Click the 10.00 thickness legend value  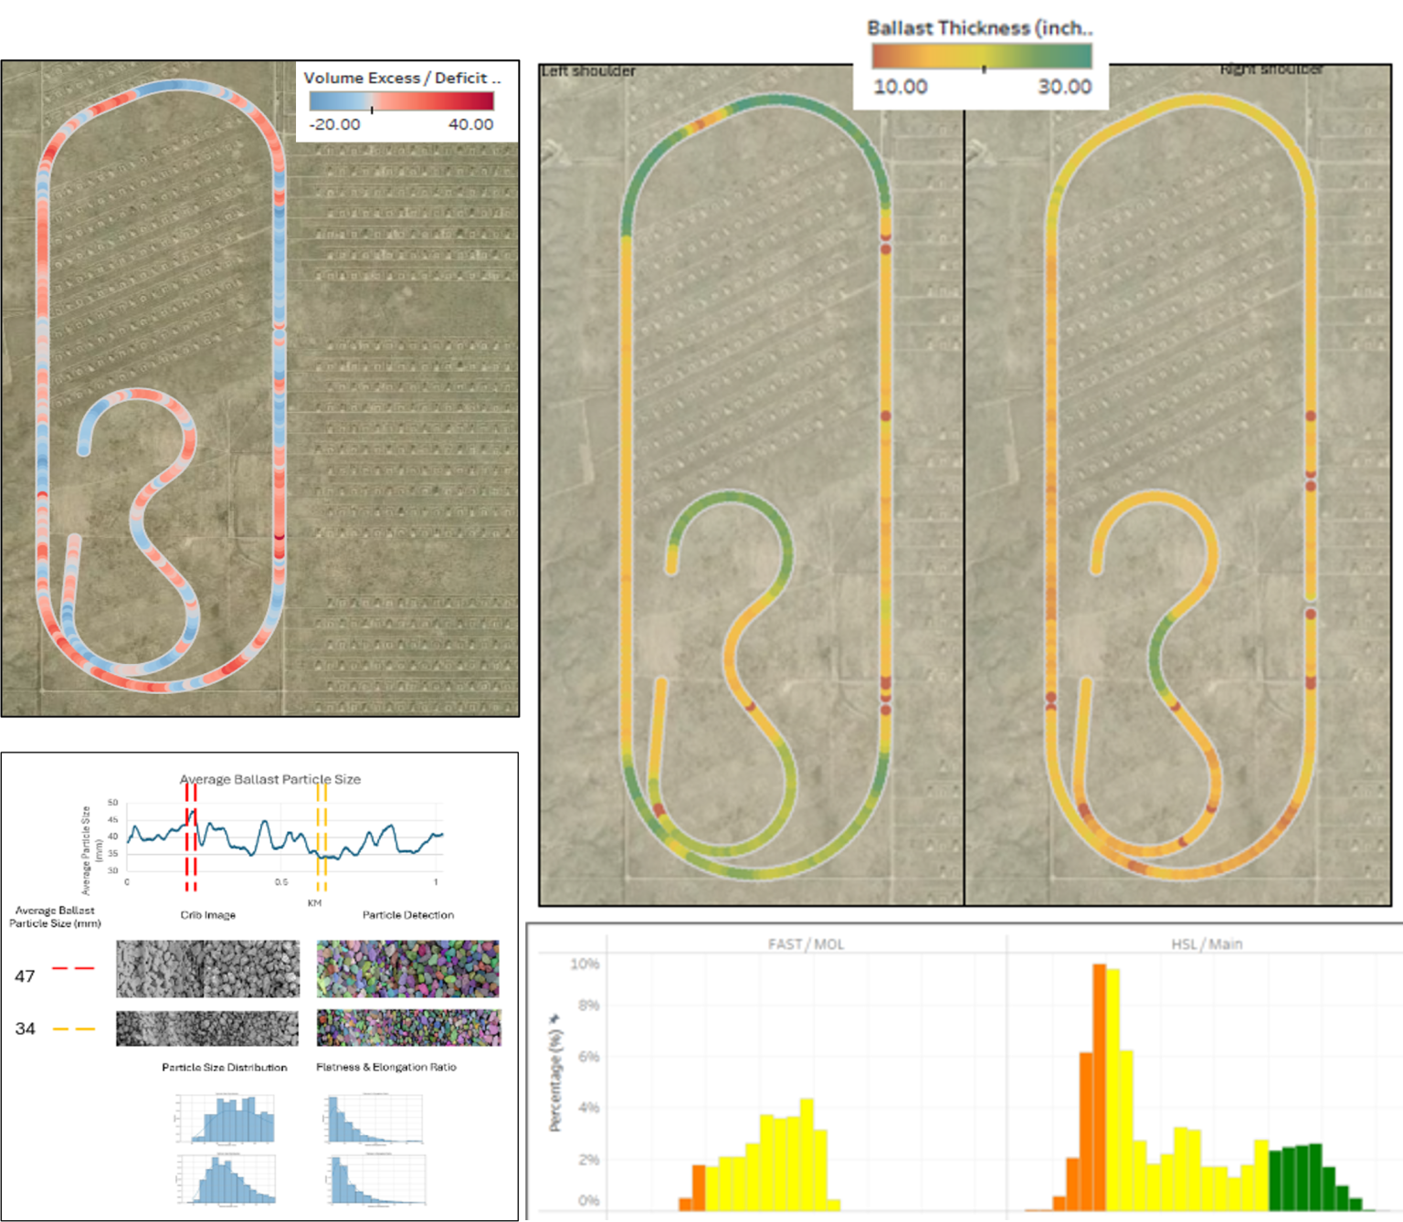(901, 87)
